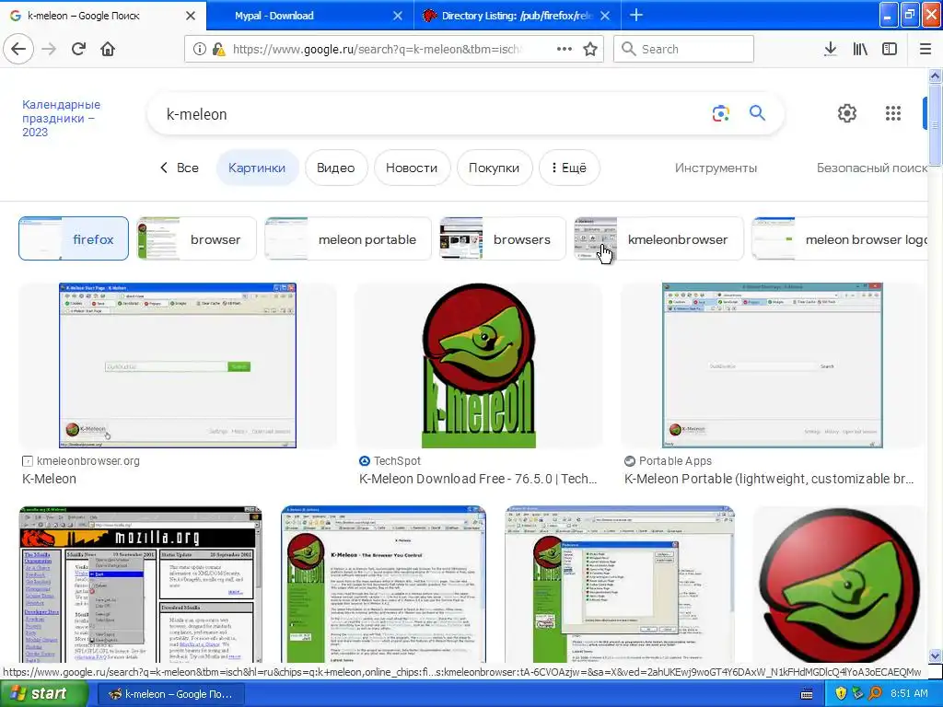Open the mozilla.org K-Meleon screenshot
Screen dimensions: 943x707
pyautogui.click(x=140, y=585)
